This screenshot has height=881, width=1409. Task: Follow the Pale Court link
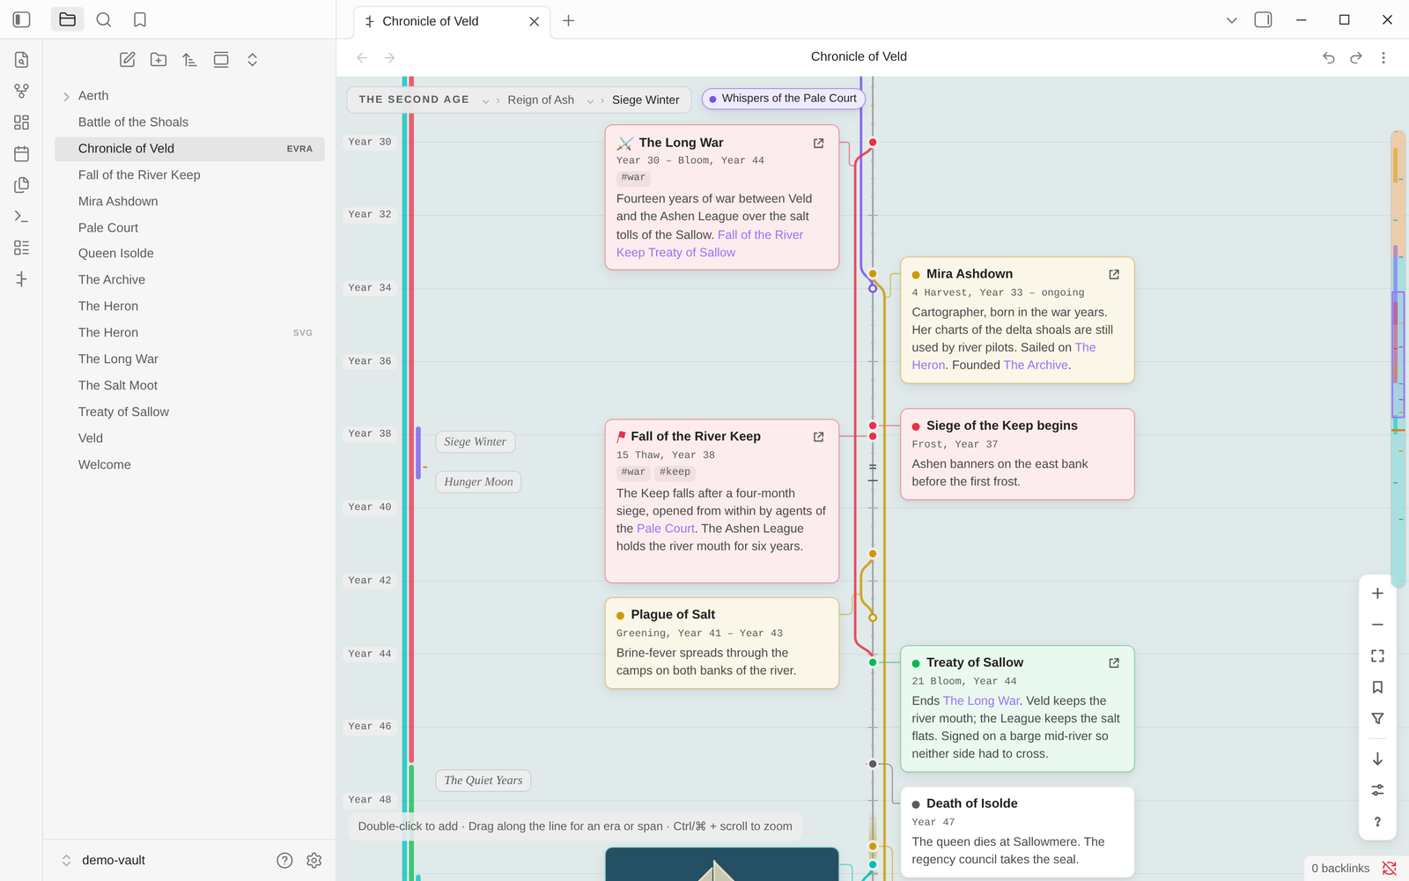(x=666, y=529)
